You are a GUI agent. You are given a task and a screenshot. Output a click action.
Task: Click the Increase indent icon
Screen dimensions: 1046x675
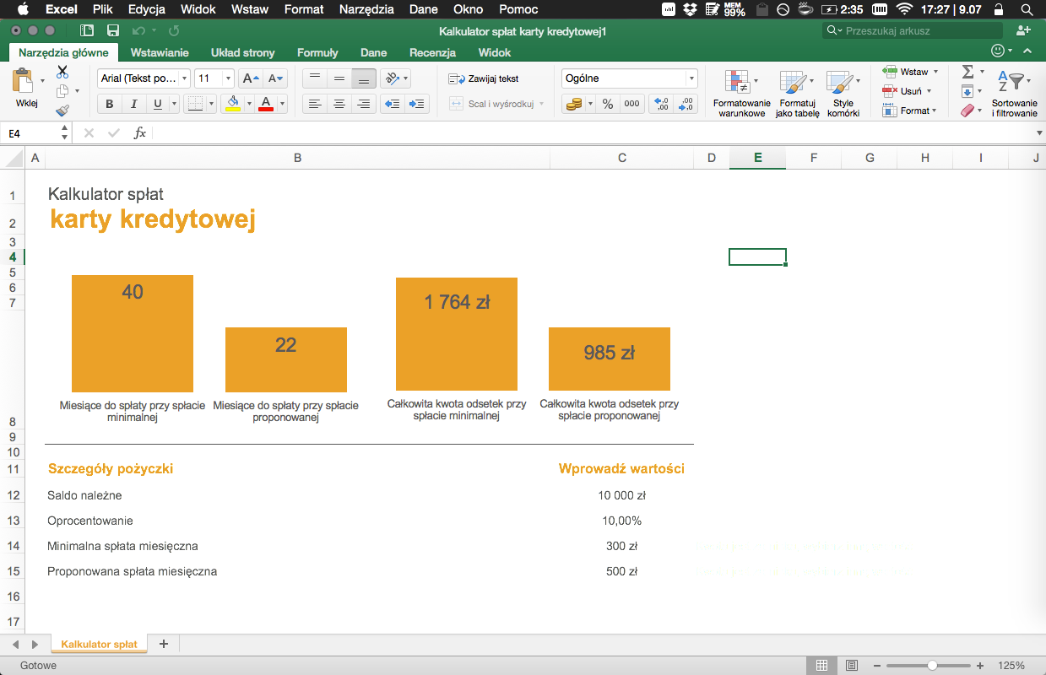[417, 105]
